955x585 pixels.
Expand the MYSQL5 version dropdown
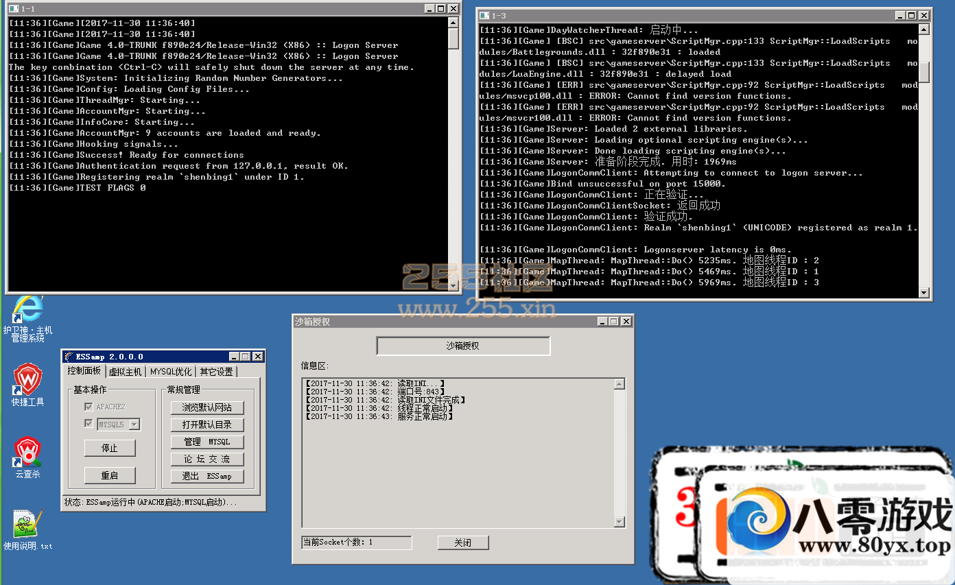tap(134, 425)
